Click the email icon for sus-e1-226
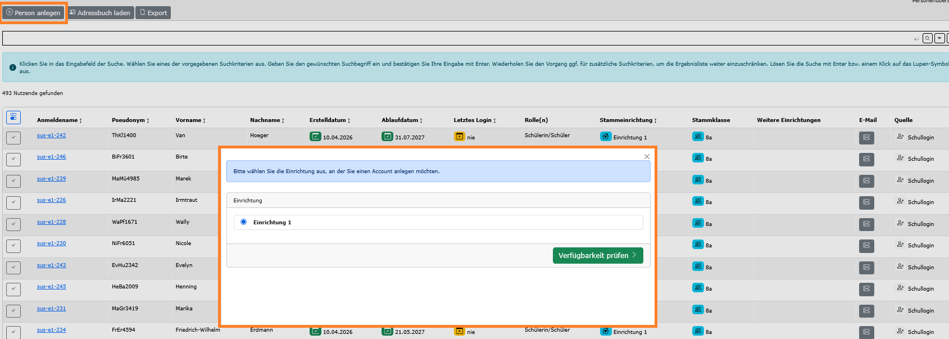The height and width of the screenshot is (339, 949). click(x=866, y=202)
